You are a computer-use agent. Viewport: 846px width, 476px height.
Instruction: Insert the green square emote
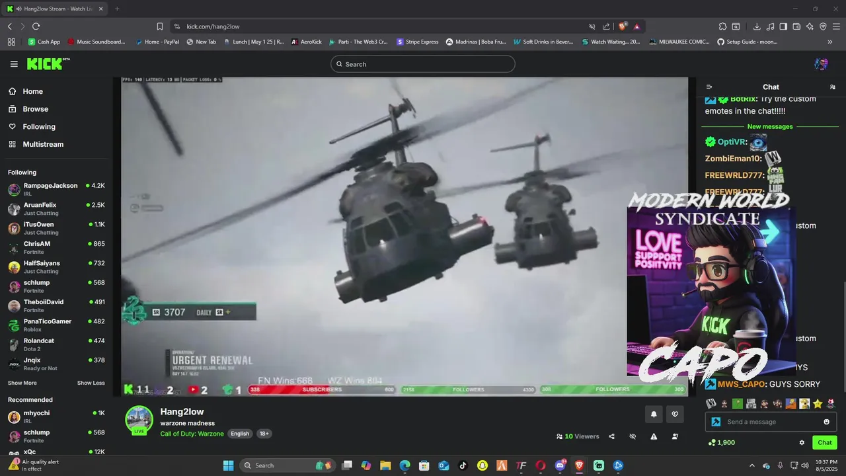pos(738,403)
